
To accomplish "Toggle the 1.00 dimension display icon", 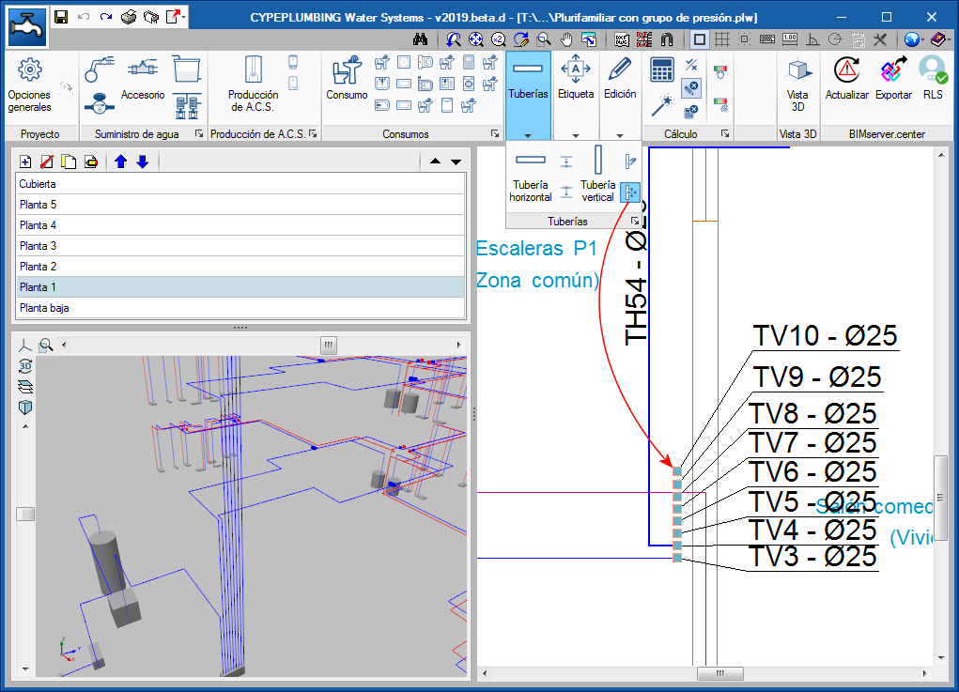I will pyautogui.click(x=790, y=39).
